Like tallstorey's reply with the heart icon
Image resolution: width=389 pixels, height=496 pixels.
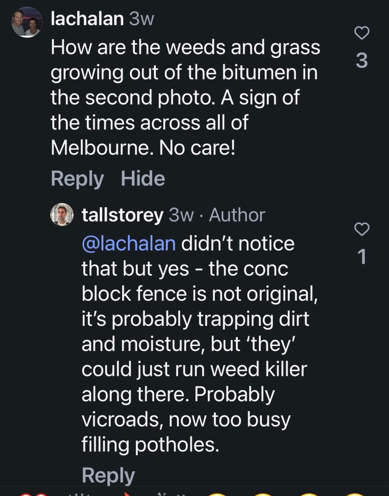pyautogui.click(x=362, y=229)
